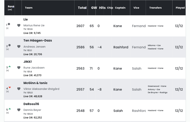The height and width of the screenshot is (122, 190).
Task: Open manager Marius Rene Lie's profile
Action: tap(34, 25)
